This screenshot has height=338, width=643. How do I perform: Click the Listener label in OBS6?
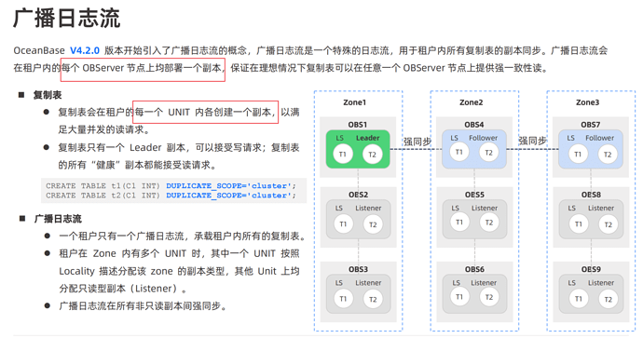click(484, 283)
